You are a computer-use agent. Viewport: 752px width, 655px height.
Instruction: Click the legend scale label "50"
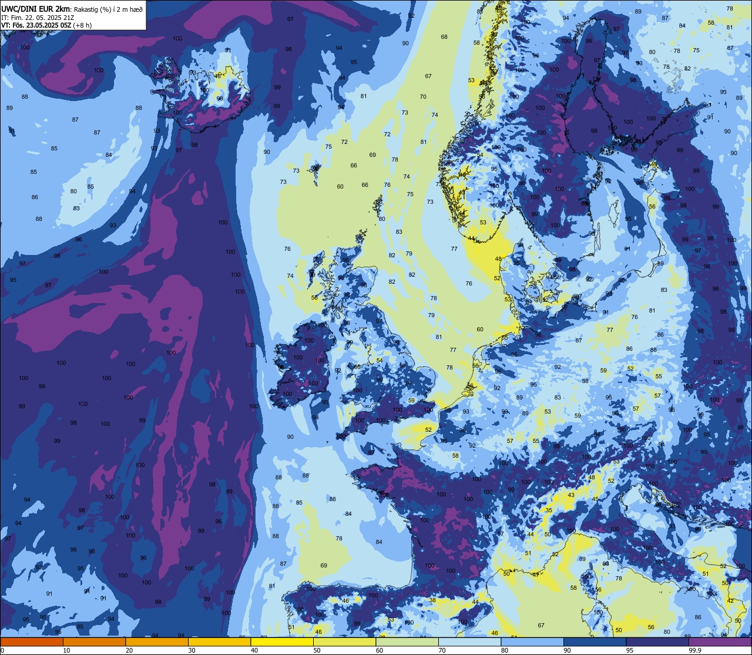pos(317,650)
